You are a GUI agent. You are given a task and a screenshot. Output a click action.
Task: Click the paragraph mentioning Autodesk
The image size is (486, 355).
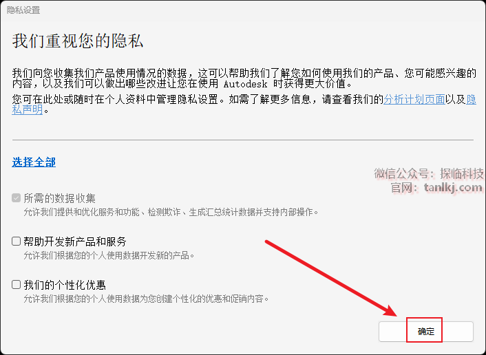[244, 78]
